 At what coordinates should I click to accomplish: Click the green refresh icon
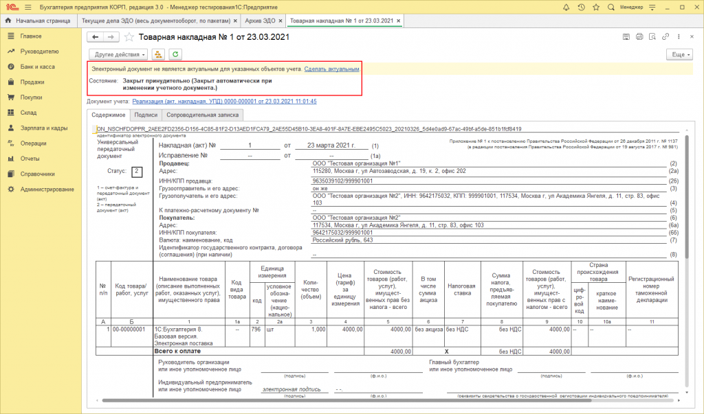175,54
